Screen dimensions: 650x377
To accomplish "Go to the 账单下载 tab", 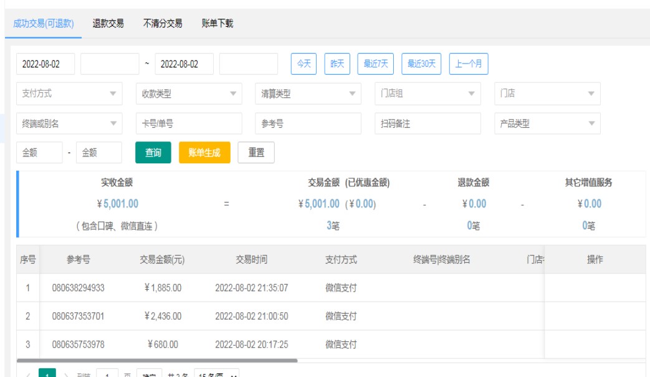I will click(217, 24).
